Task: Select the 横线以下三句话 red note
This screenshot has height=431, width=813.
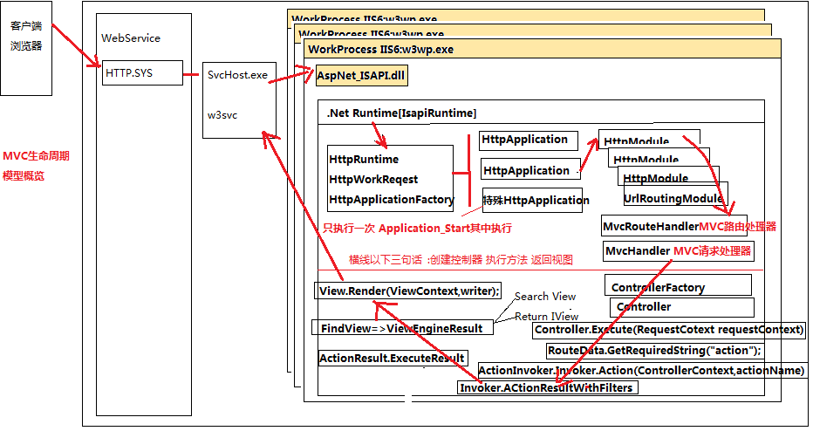Action: point(461,260)
